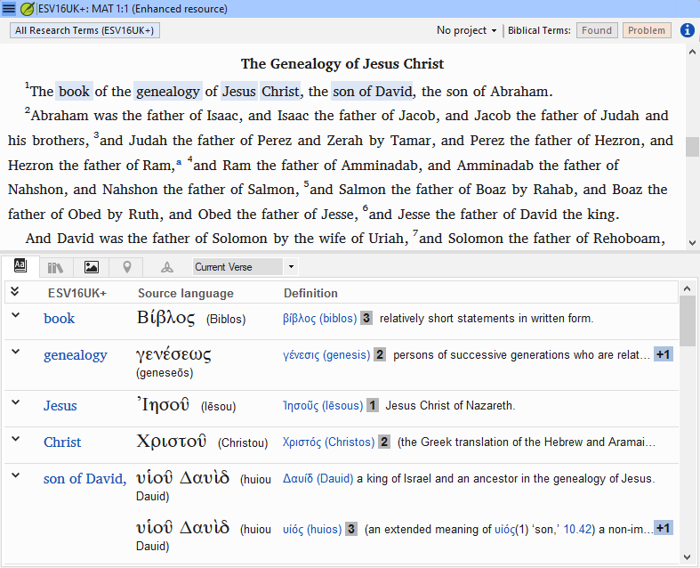Toggle the Problem biblical terms filter
Image resolution: width=700 pixels, height=568 pixels.
(647, 30)
